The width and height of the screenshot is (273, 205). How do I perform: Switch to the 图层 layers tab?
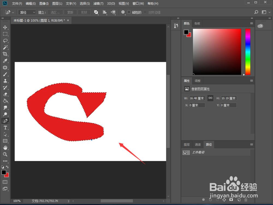[x=187, y=144]
